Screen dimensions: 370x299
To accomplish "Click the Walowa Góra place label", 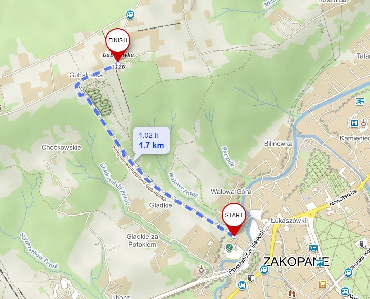I will point(231,192).
